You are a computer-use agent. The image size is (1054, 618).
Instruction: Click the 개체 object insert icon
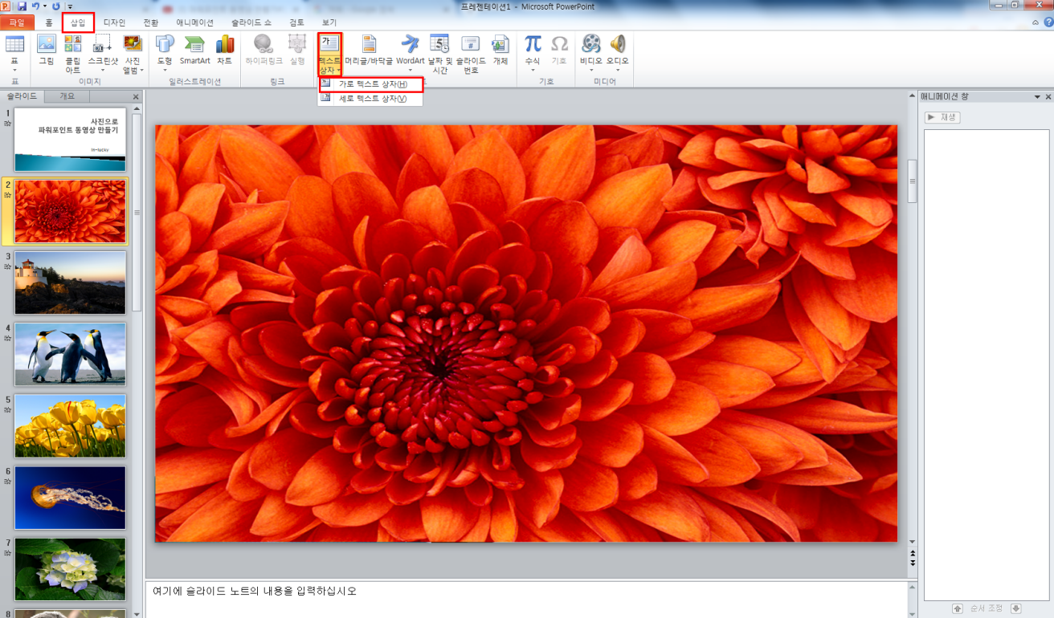[500, 44]
